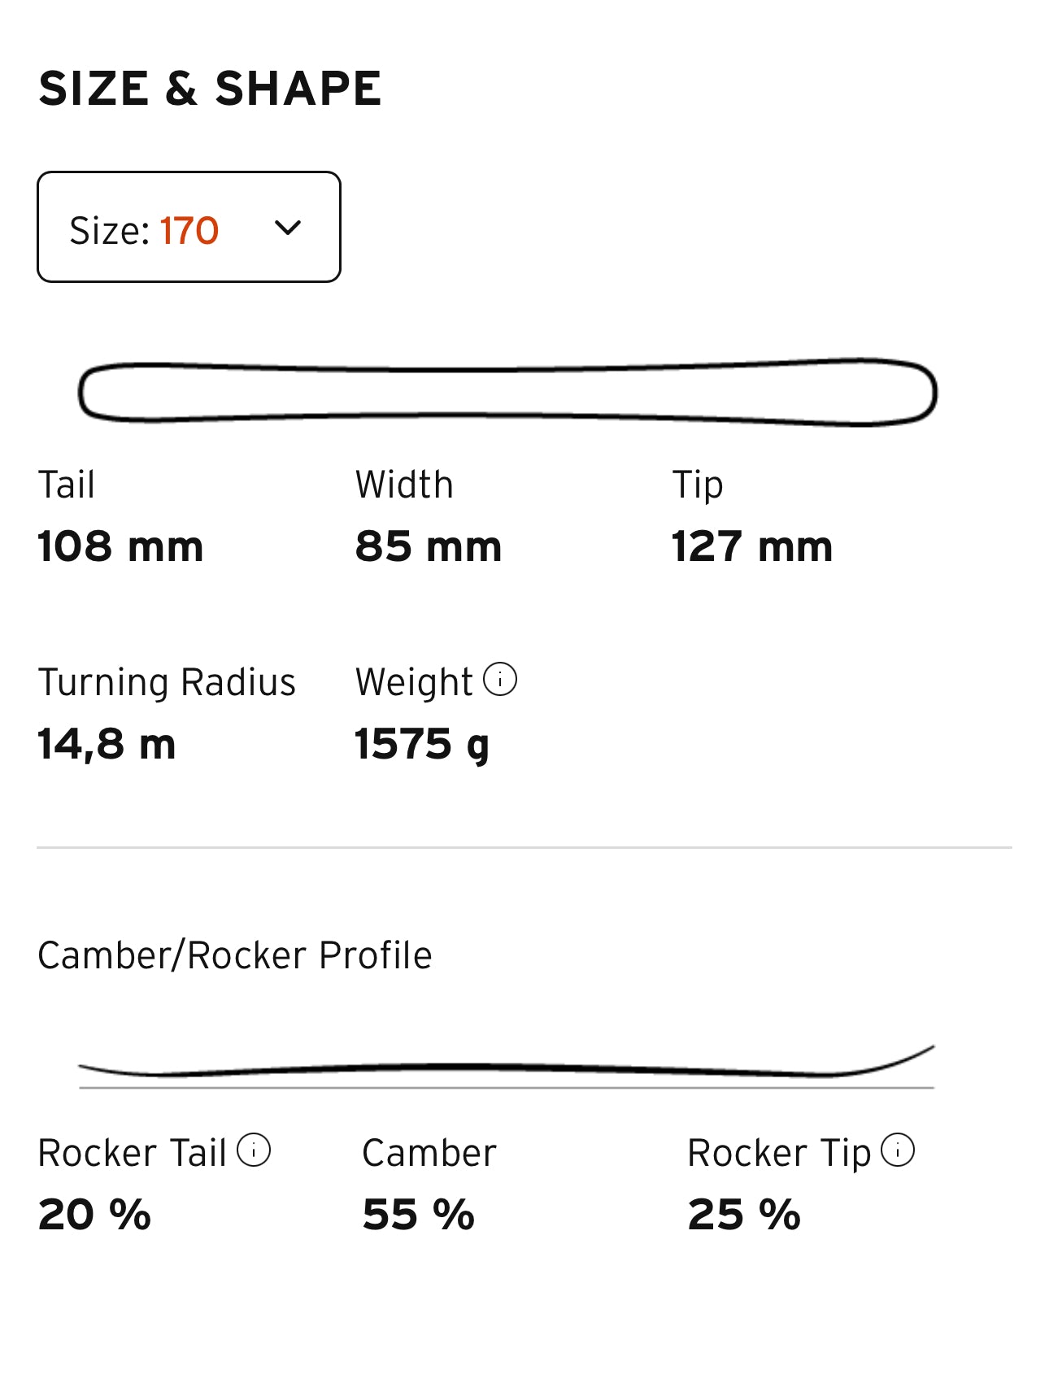Select the Turning Radius label

pos(167,682)
